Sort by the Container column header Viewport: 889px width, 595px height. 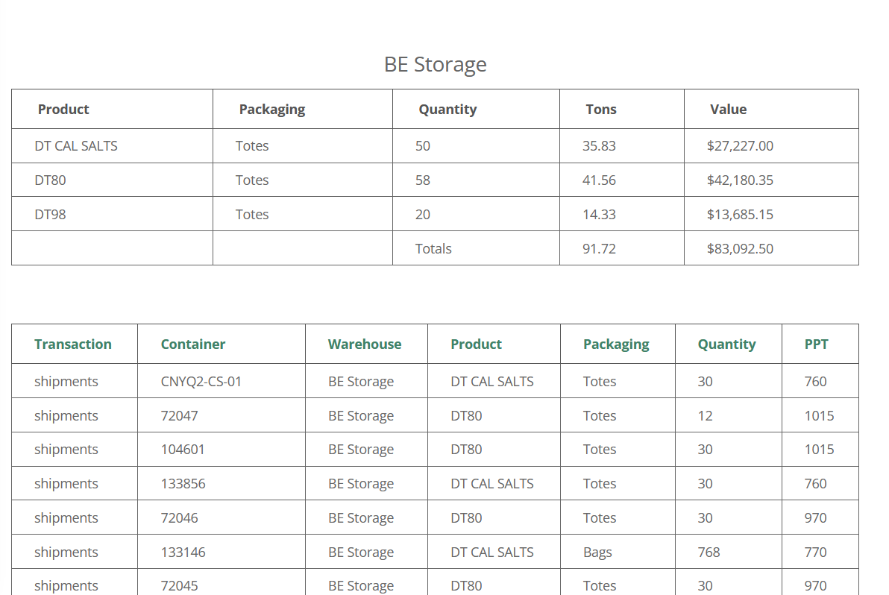click(192, 344)
